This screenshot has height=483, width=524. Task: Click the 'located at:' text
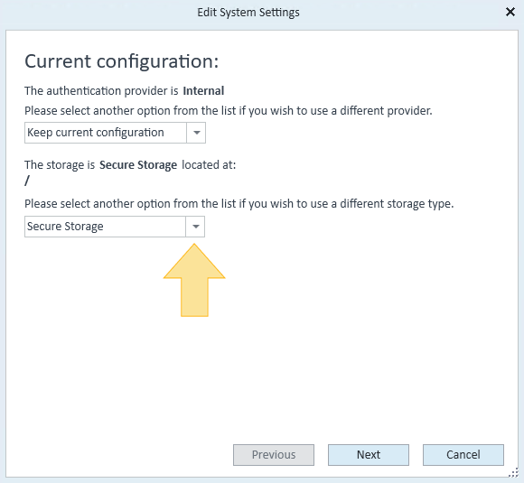[209, 164]
